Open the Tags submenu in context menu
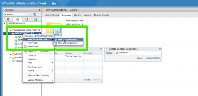 coord(38,62)
